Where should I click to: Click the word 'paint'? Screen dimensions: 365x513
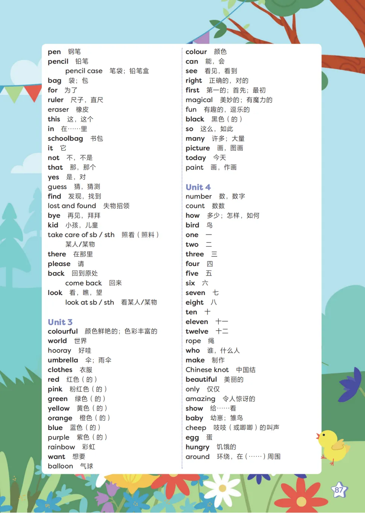(x=194, y=168)
